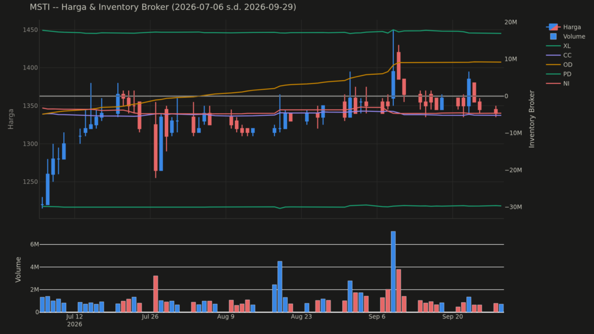Select the blue volume bar reaching above 4M
594x334 pixels.
click(x=280, y=286)
